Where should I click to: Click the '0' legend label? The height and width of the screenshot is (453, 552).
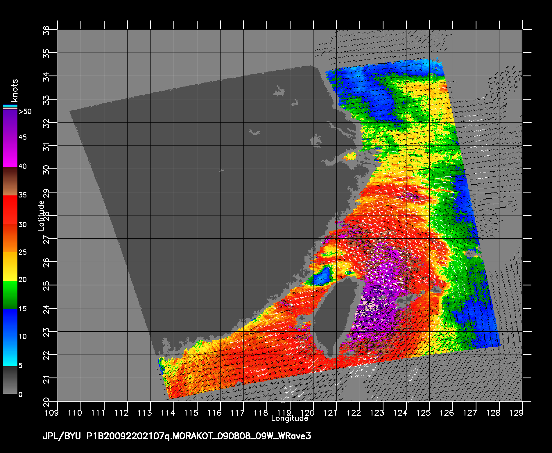tap(20, 394)
